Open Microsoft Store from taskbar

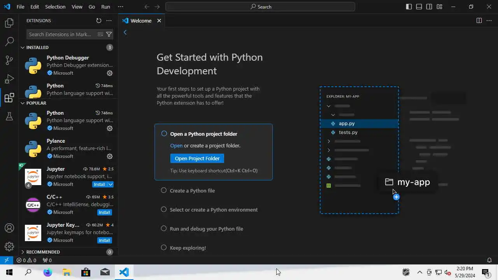click(x=86, y=272)
